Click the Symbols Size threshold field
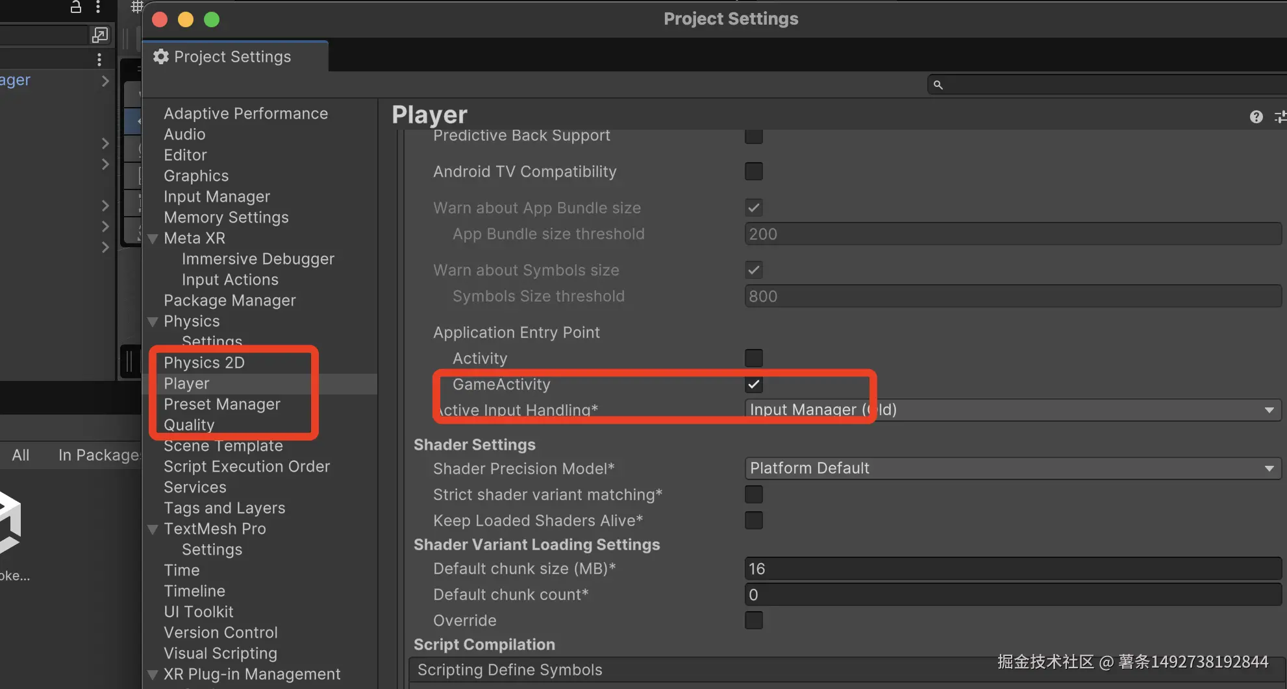 (1013, 296)
